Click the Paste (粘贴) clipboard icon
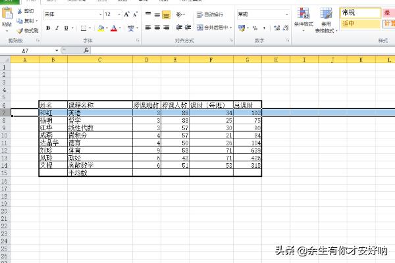 (x=7, y=13)
